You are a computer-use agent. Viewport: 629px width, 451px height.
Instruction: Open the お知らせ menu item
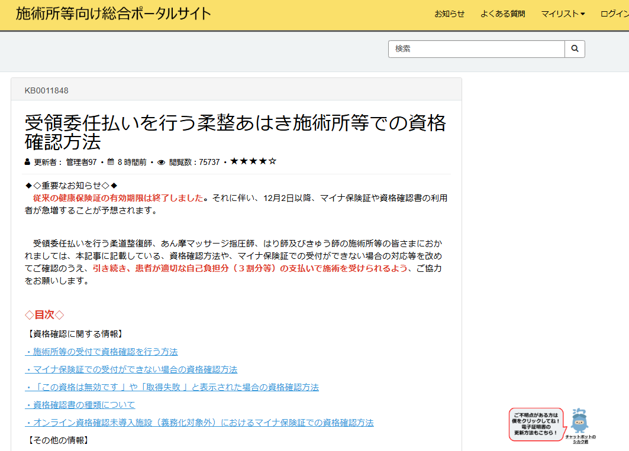tap(450, 14)
